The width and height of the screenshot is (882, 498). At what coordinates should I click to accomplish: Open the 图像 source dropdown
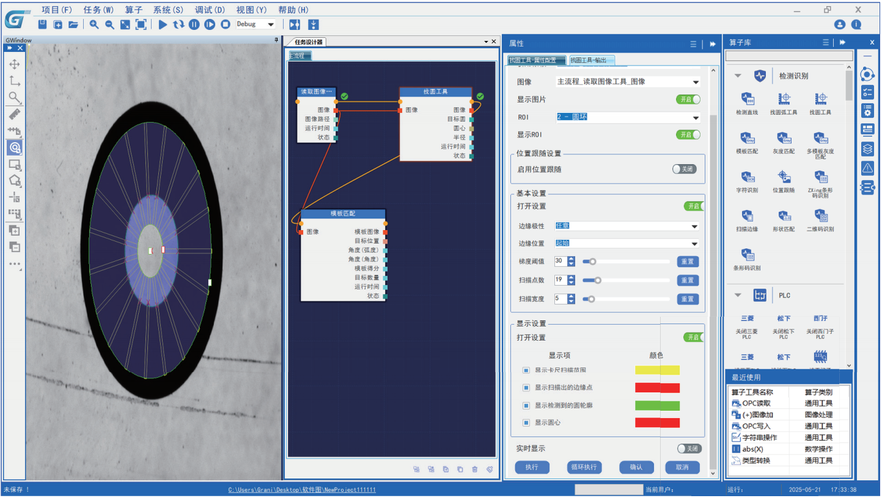click(696, 82)
